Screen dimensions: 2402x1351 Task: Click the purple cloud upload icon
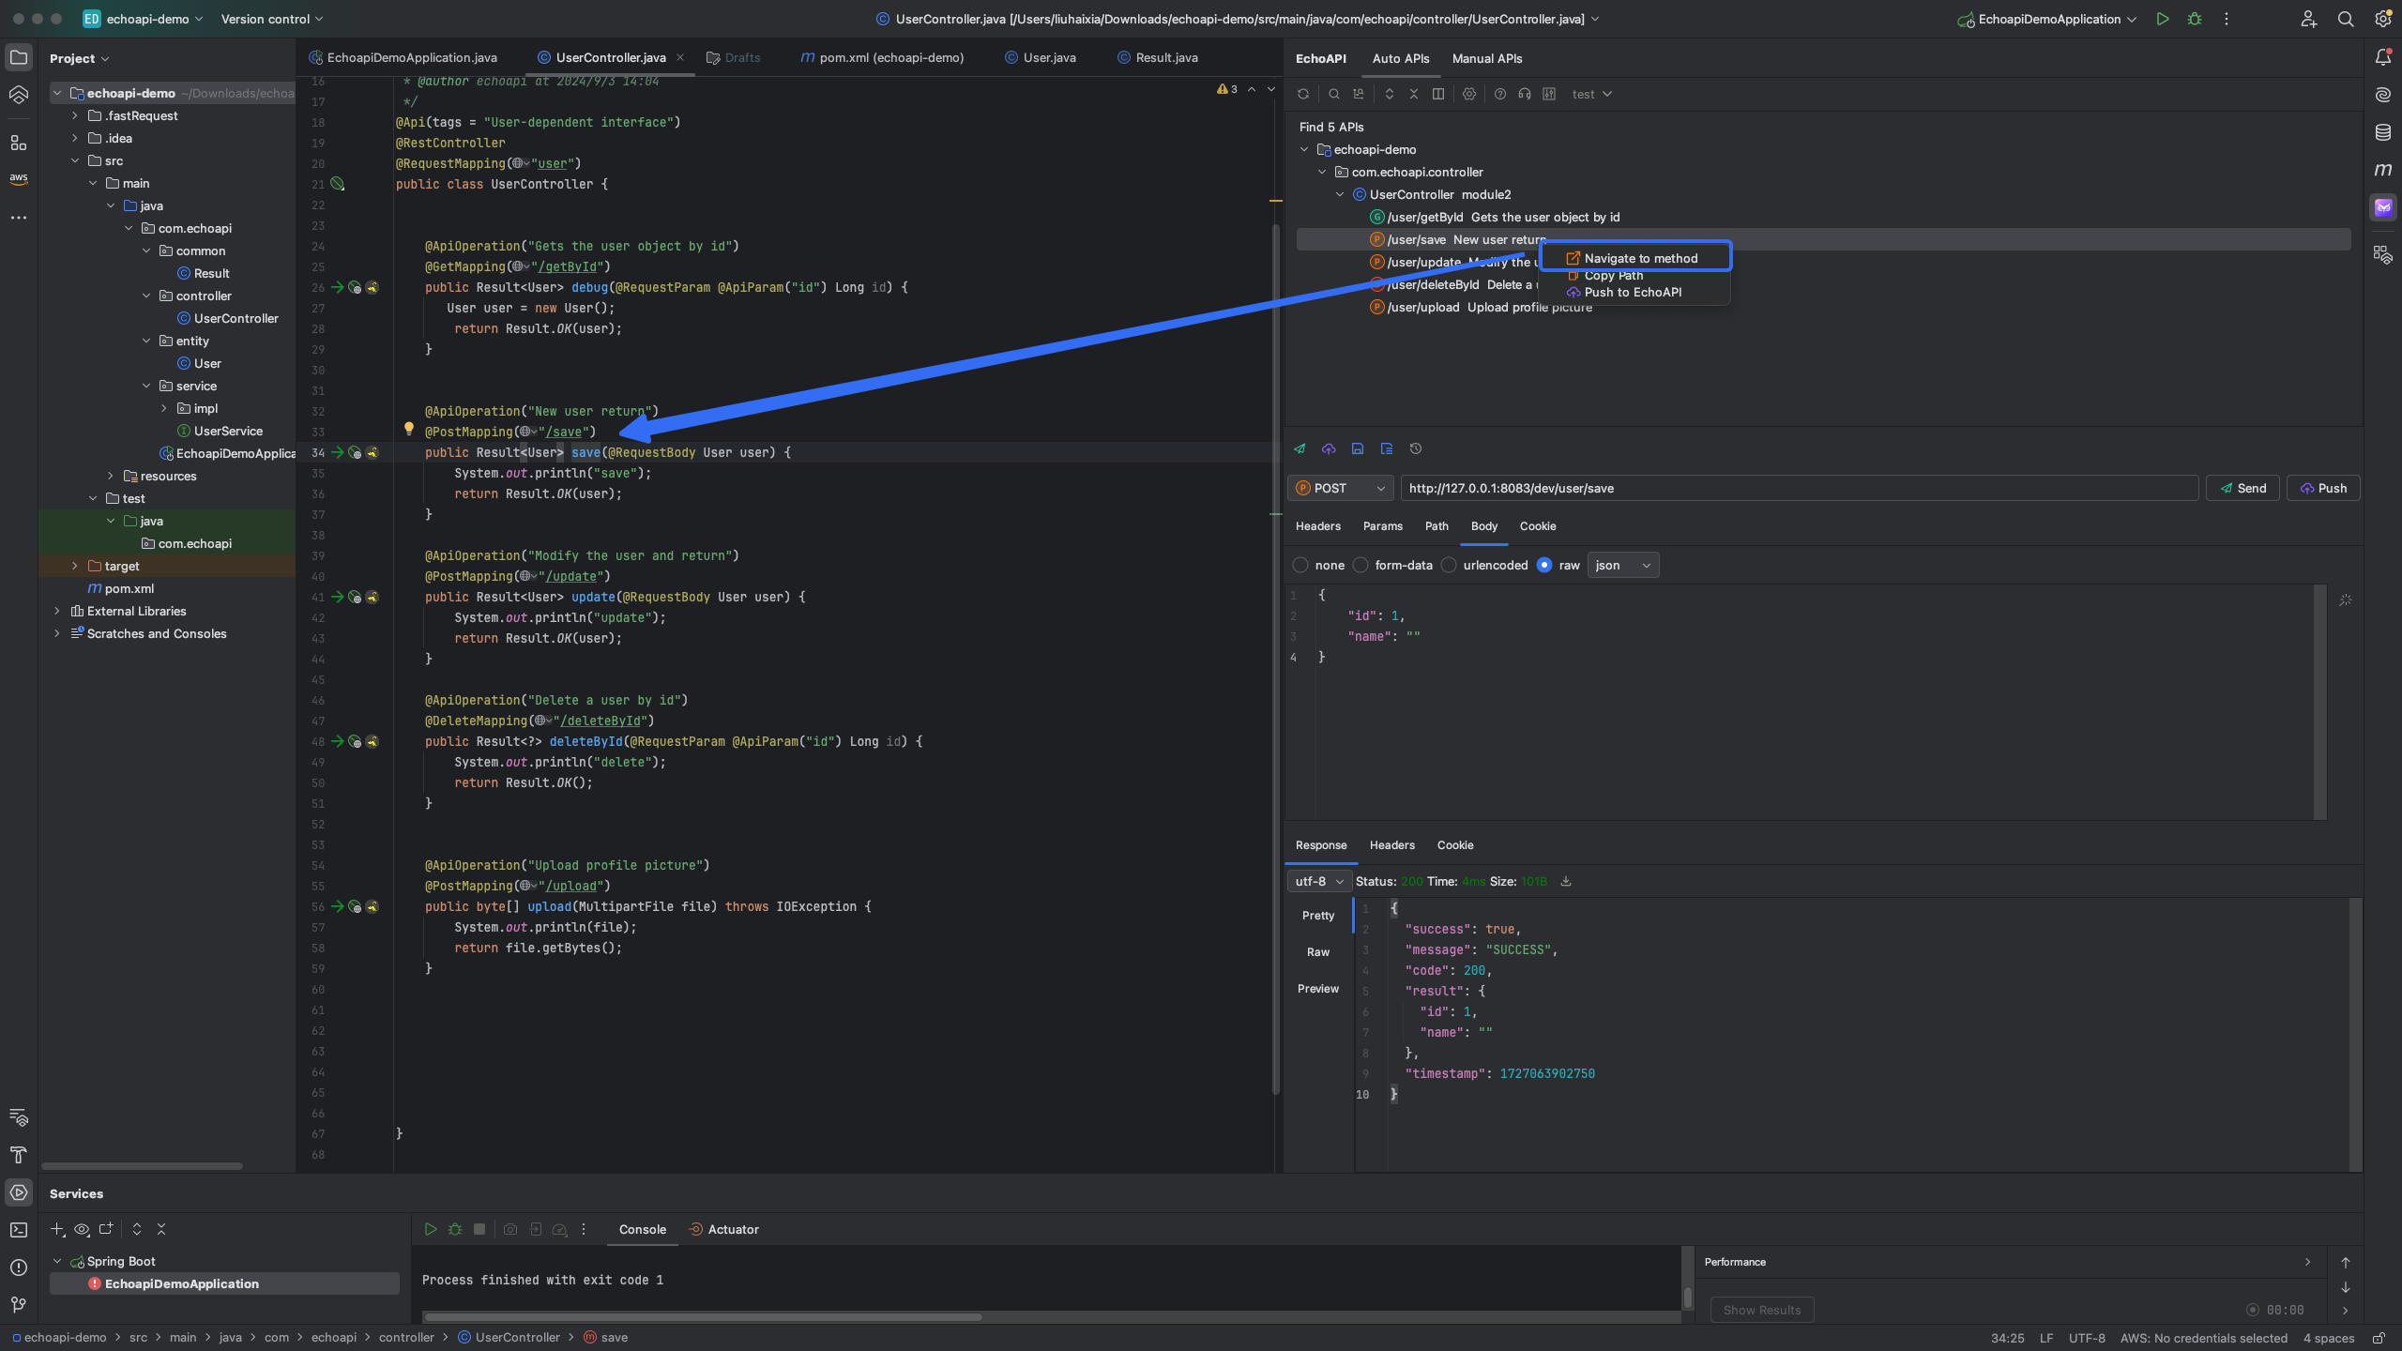point(1329,448)
